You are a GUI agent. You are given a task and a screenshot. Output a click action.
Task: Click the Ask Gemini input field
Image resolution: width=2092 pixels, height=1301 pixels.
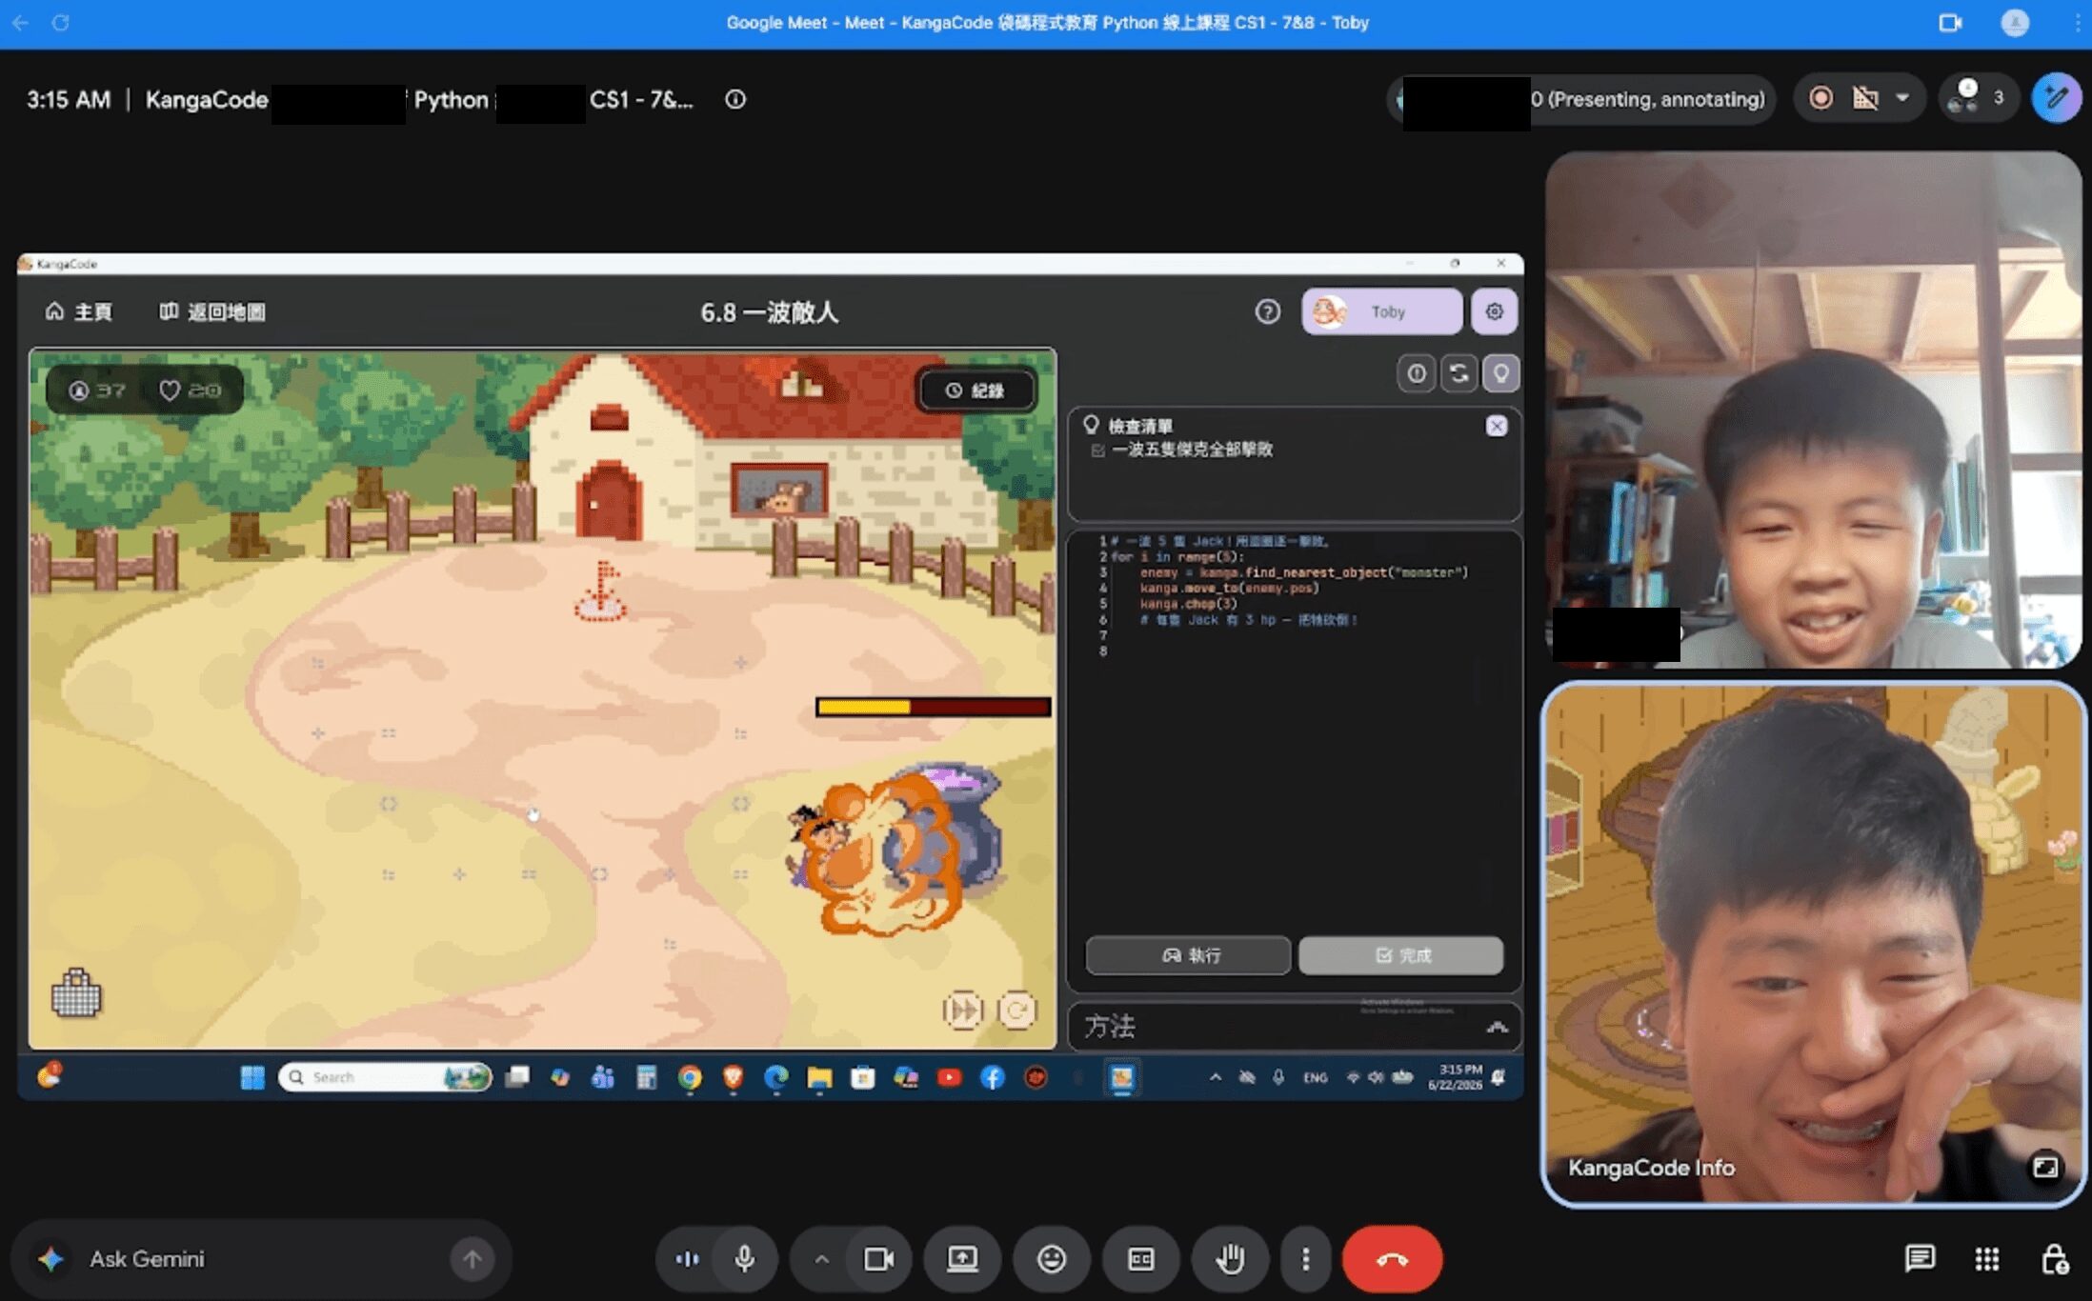261,1259
